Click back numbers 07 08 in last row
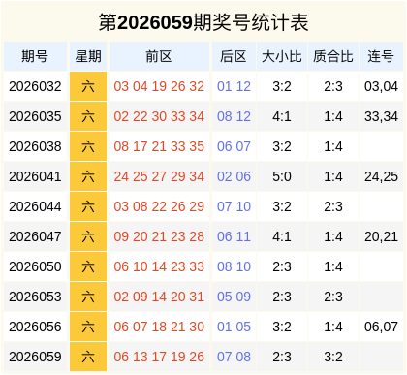Image resolution: width=407 pixels, height=375 pixels. coord(234,357)
